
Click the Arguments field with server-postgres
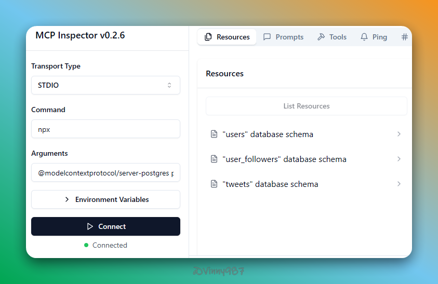click(x=105, y=173)
